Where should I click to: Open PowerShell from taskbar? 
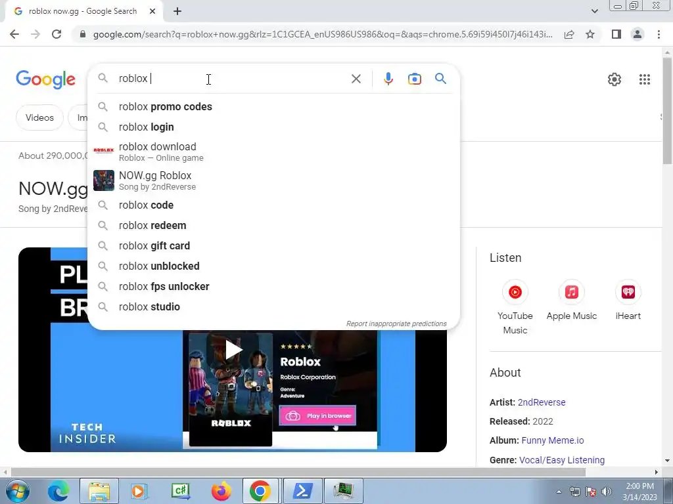(x=302, y=491)
